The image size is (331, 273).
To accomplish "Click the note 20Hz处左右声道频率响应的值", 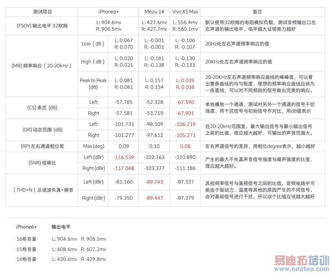I will (237, 44).
